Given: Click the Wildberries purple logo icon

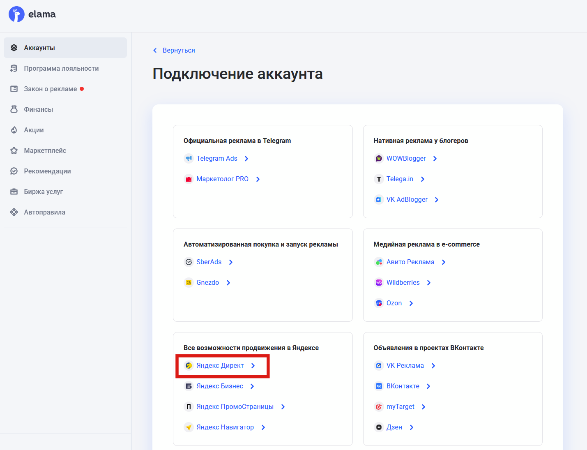Looking at the screenshot, I should click(378, 282).
